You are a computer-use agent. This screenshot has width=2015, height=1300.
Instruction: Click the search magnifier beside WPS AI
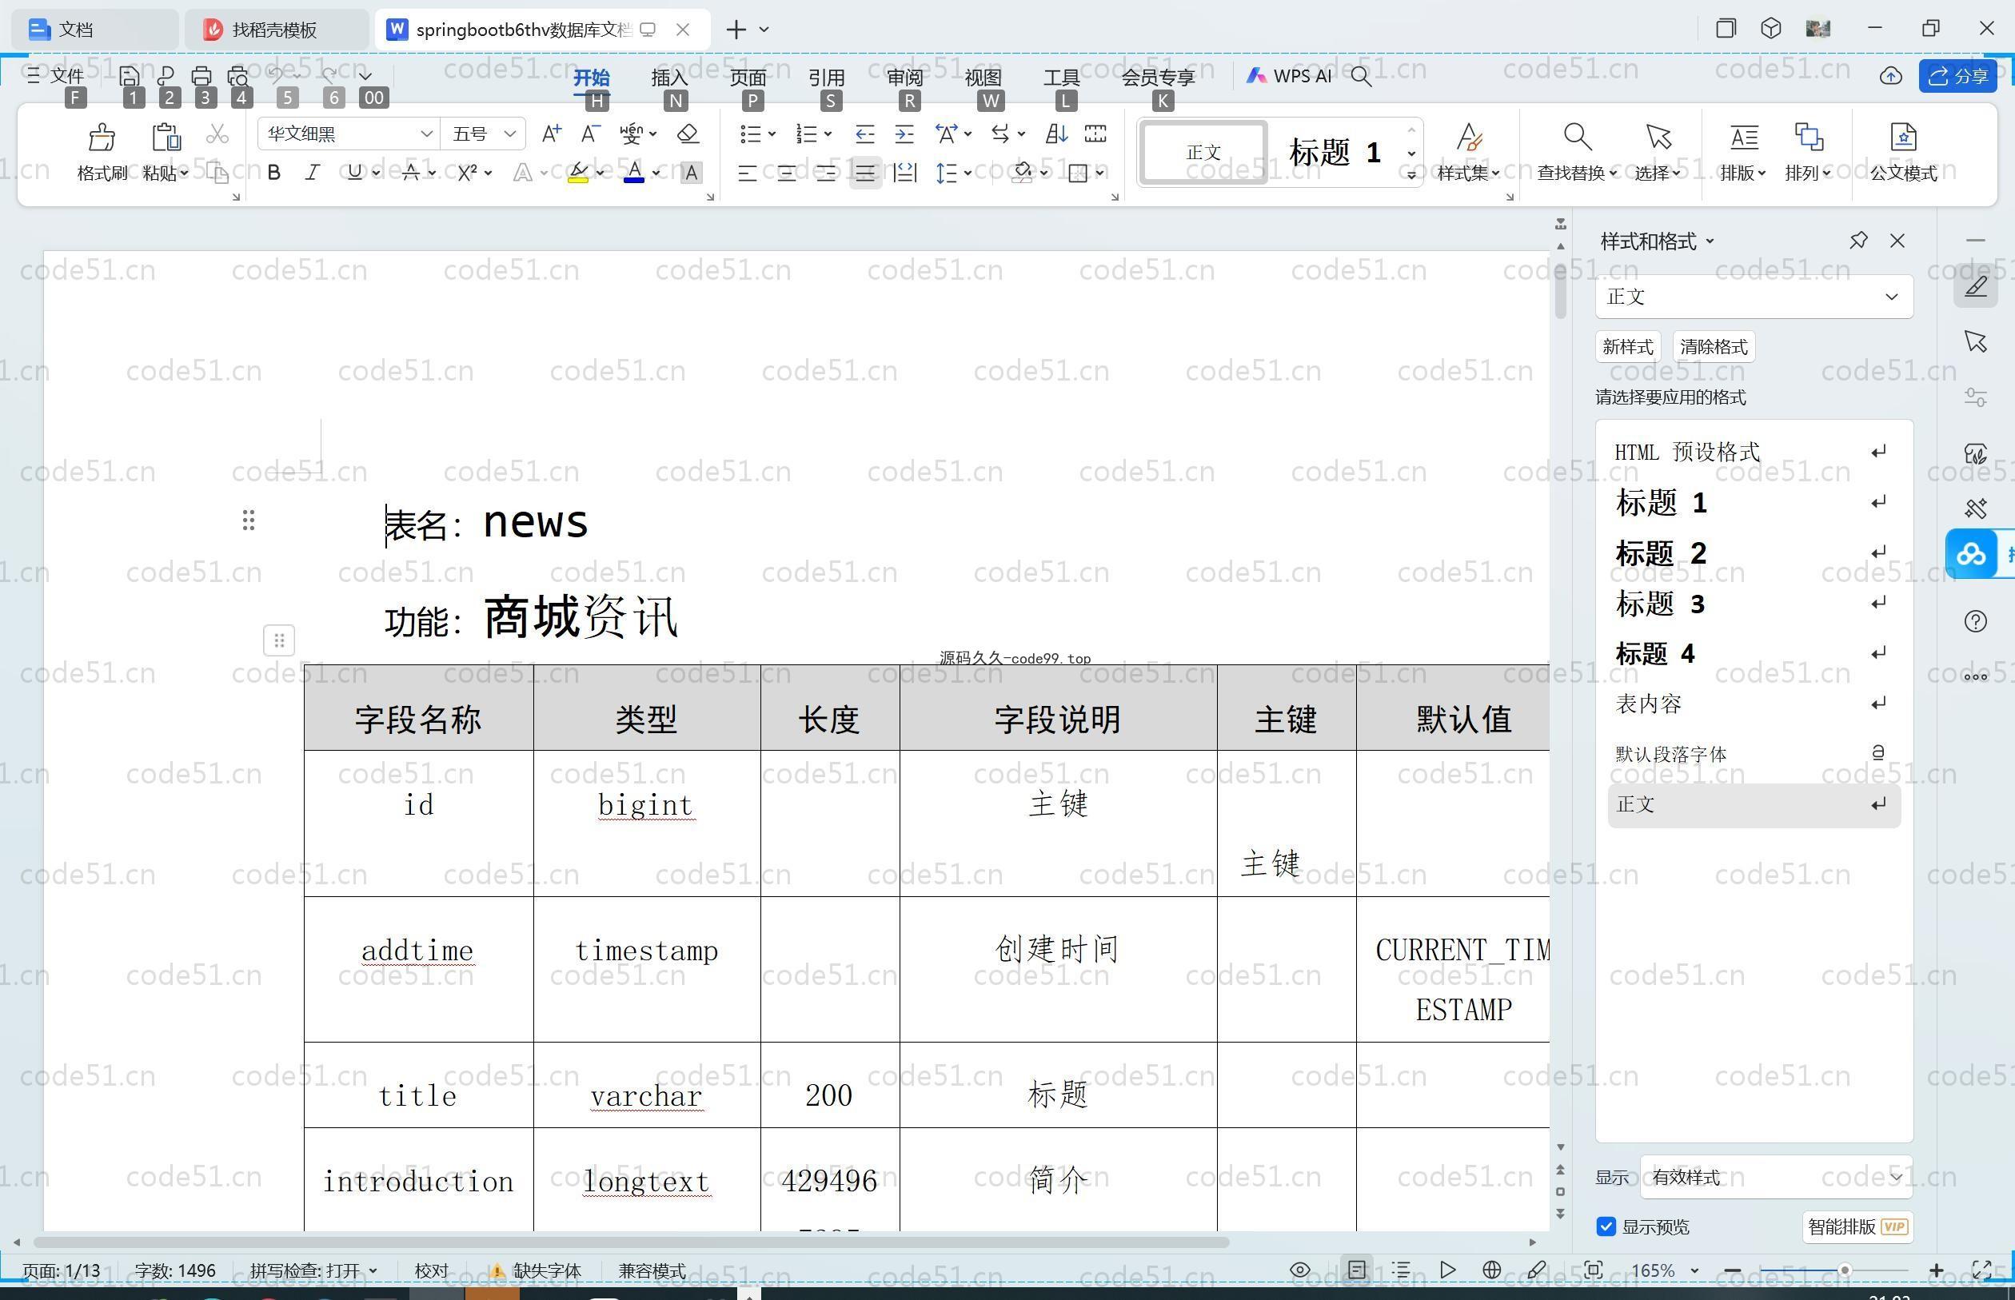pyautogui.click(x=1361, y=76)
